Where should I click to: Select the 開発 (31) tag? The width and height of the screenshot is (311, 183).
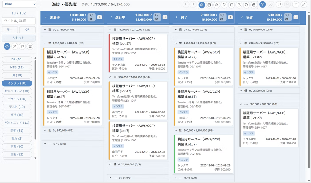pyautogui.click(x=17, y=131)
